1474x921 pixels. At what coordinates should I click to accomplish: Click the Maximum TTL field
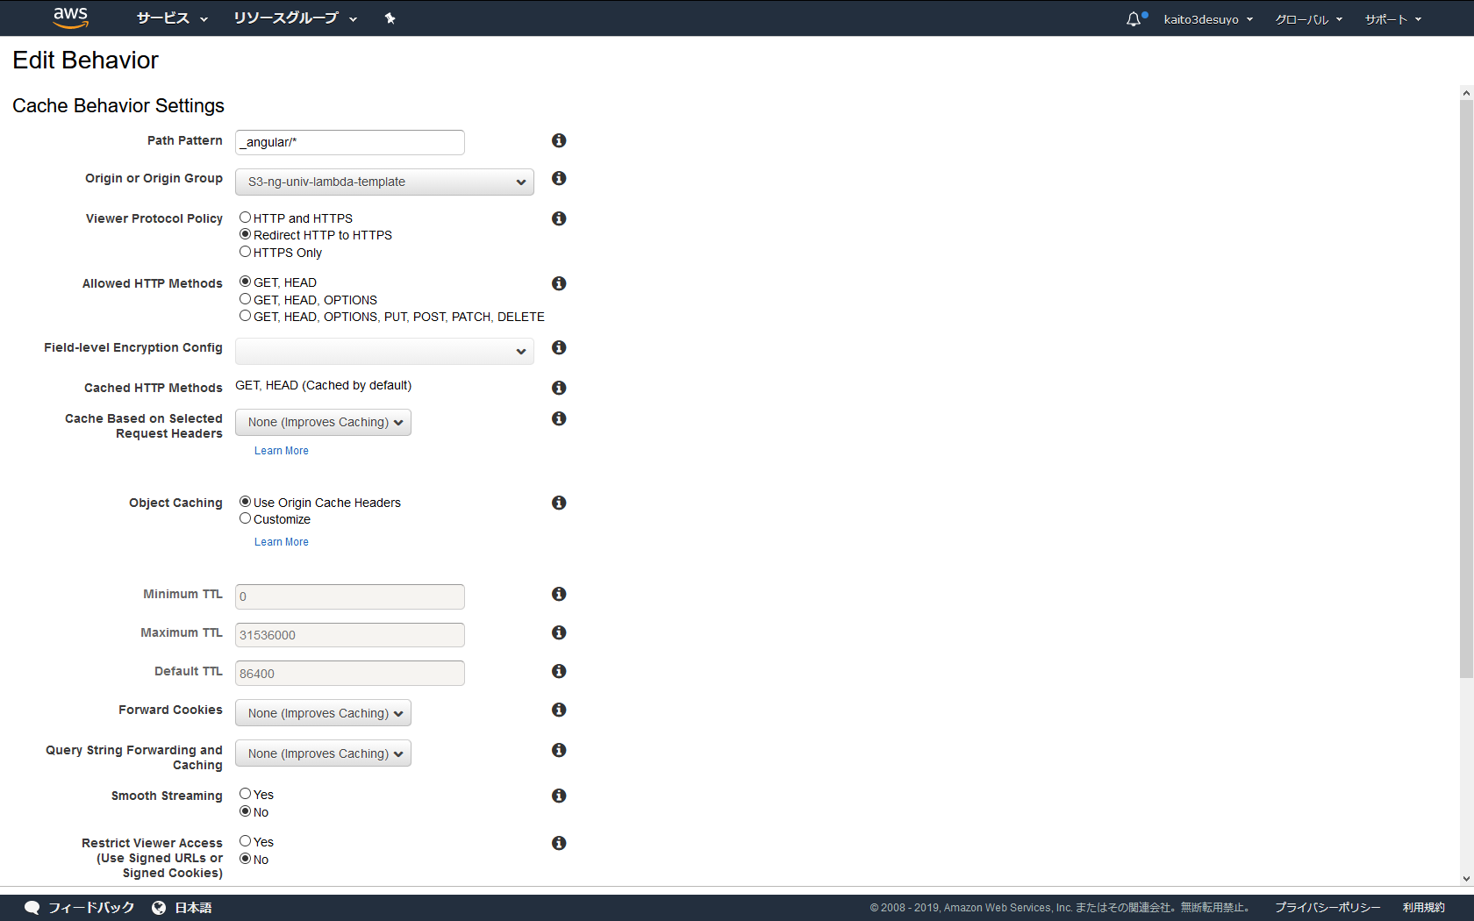[x=350, y=635]
